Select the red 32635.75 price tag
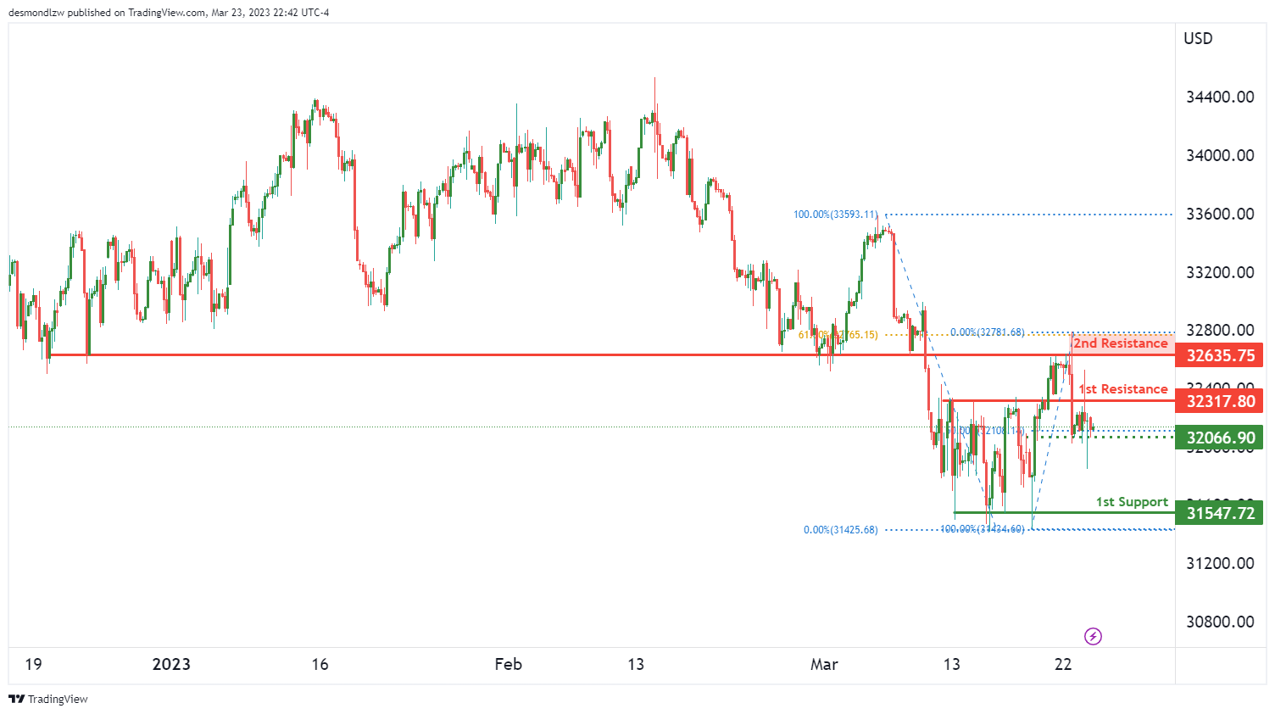Viewport: 1275px width, 714px height. coord(1219,355)
